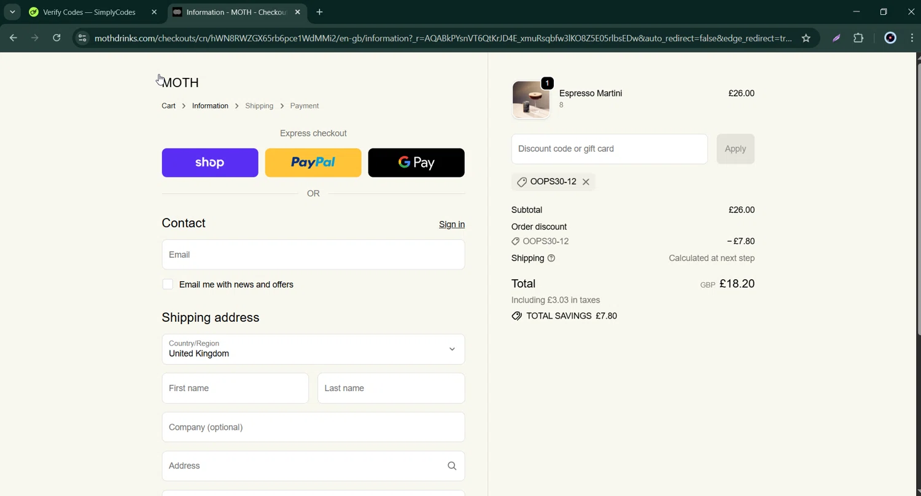Screen dimensions: 921x496
Task: Bookmark this page with the star icon
Action: click(x=806, y=38)
